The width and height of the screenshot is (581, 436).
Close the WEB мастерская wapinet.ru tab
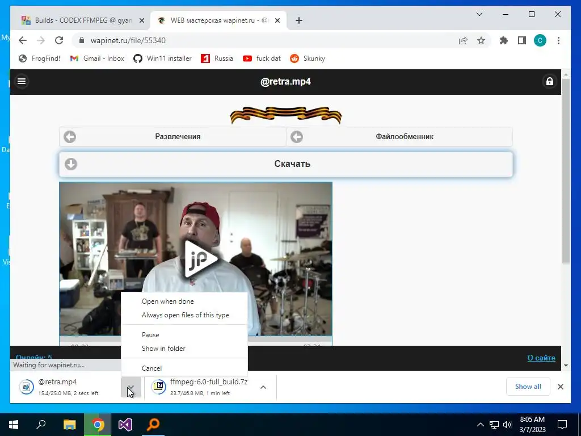tap(277, 21)
